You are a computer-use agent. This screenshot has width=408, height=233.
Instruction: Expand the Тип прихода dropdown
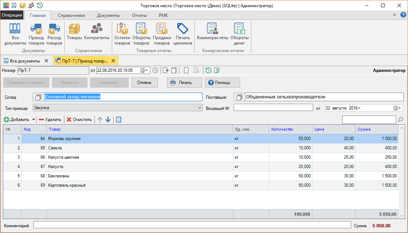click(200, 107)
